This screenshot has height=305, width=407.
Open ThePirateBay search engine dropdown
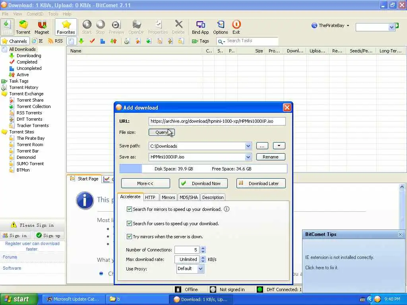click(348, 25)
